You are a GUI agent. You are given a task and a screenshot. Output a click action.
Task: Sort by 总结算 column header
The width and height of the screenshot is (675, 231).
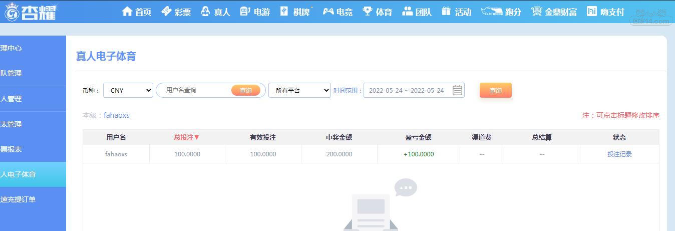pos(542,137)
